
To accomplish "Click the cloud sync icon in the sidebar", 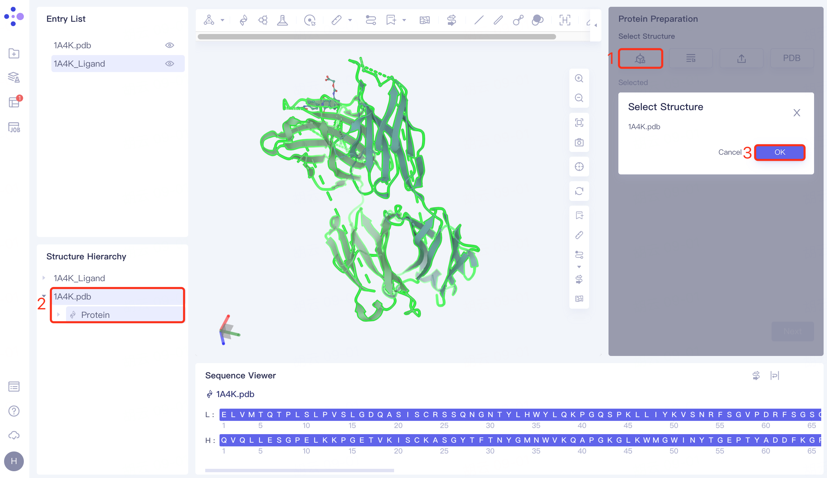I will click(14, 436).
